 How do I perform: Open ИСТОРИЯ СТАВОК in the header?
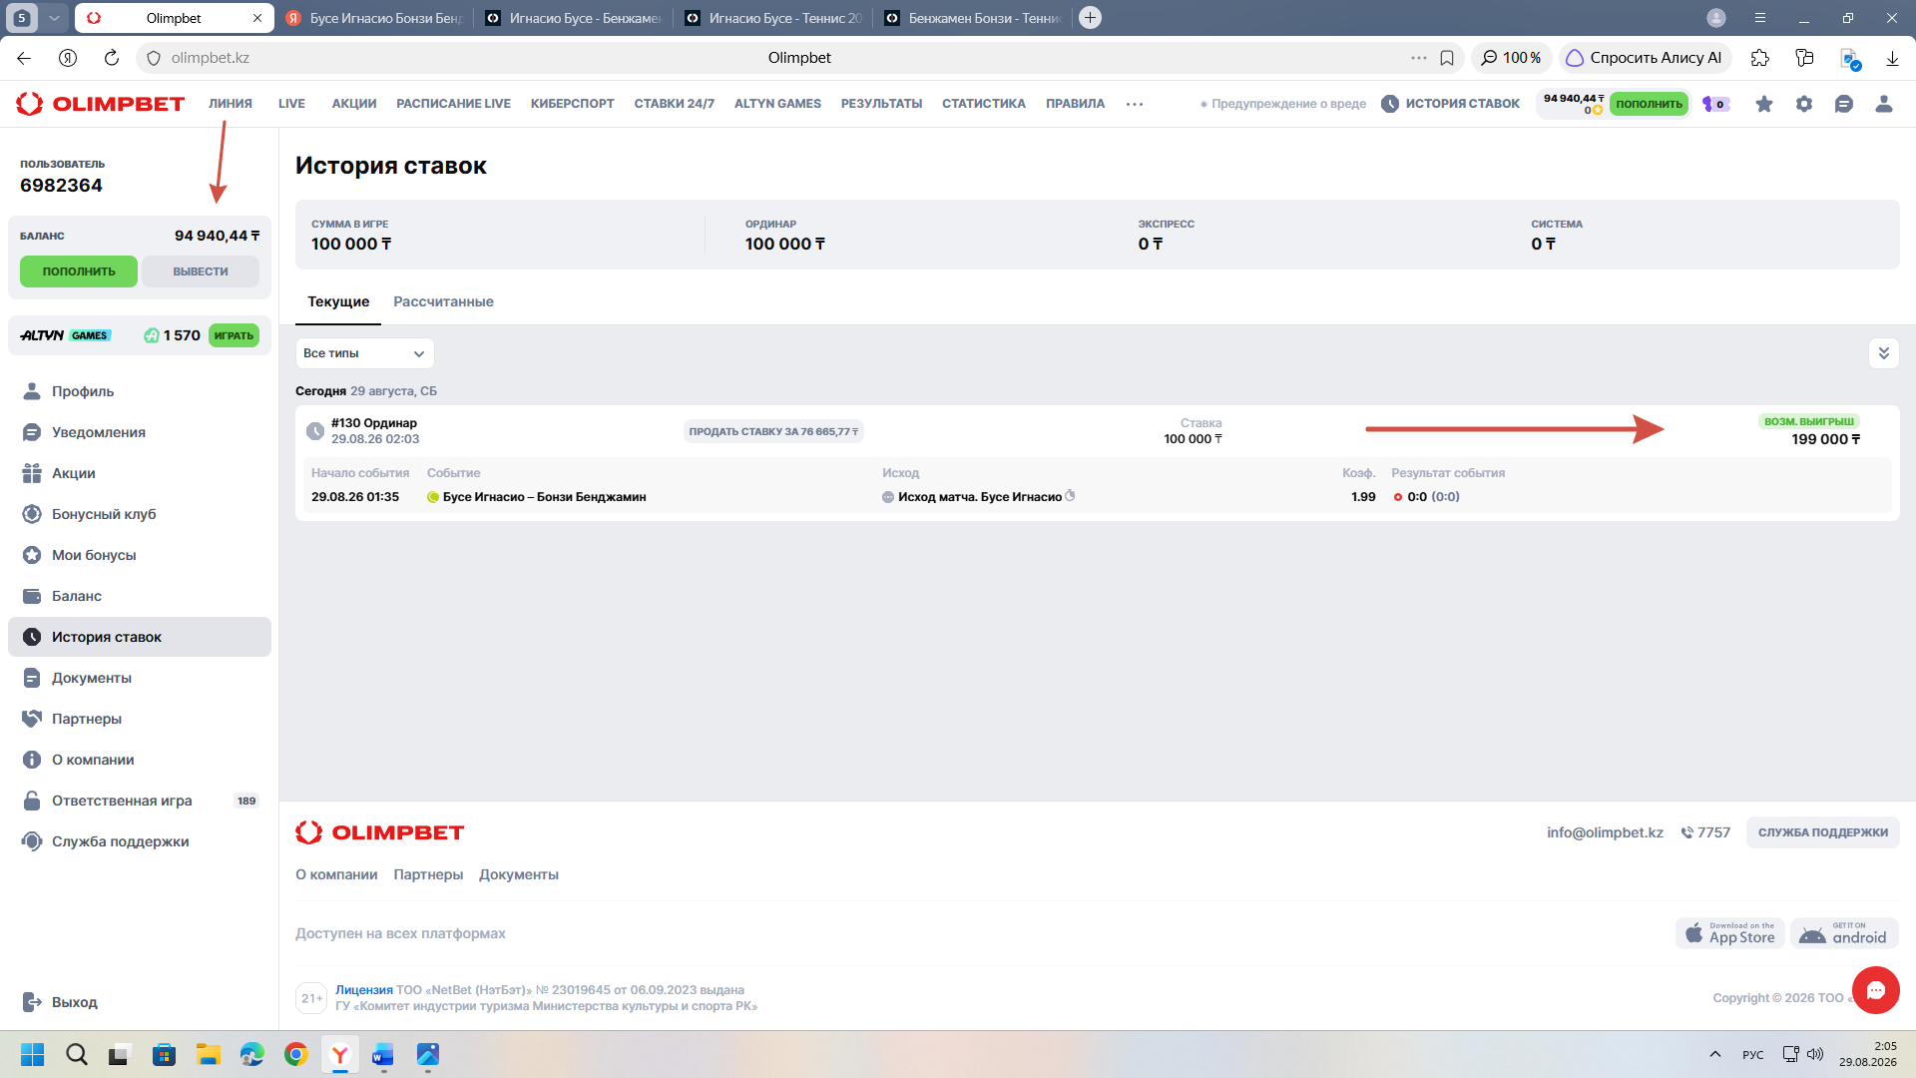1450,104
